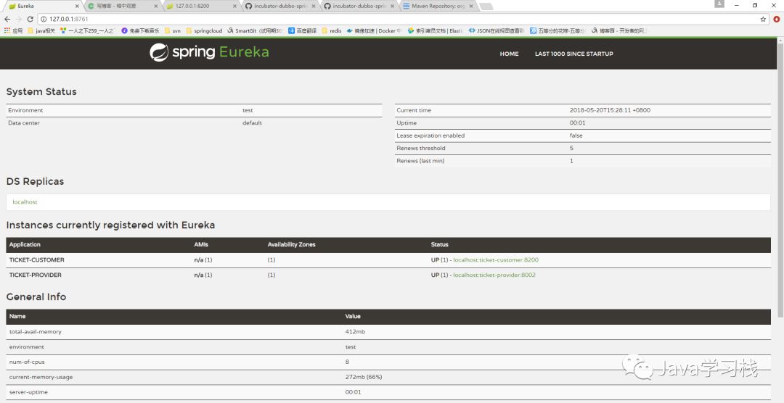784x403 pixels.
Task: Open the Elastic index docs bookmark
Action: (x=435, y=30)
